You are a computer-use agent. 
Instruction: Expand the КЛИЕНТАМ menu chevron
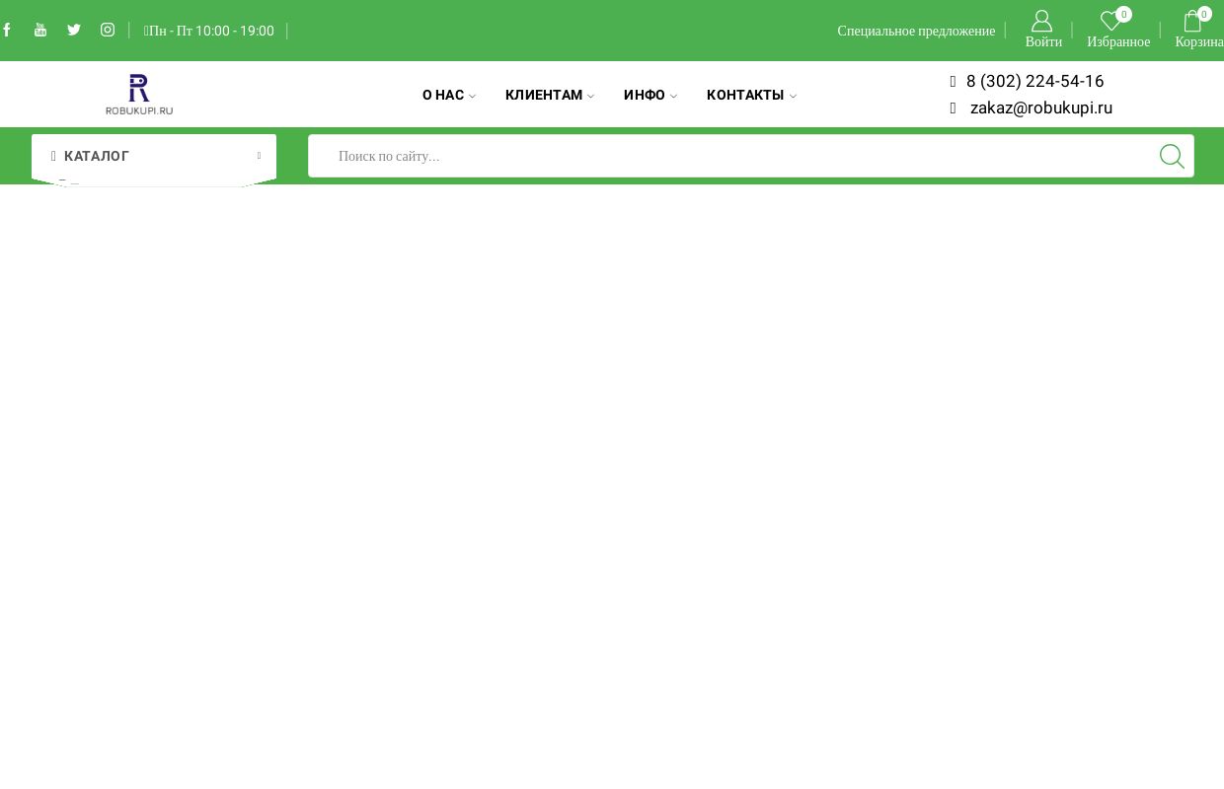click(x=590, y=97)
